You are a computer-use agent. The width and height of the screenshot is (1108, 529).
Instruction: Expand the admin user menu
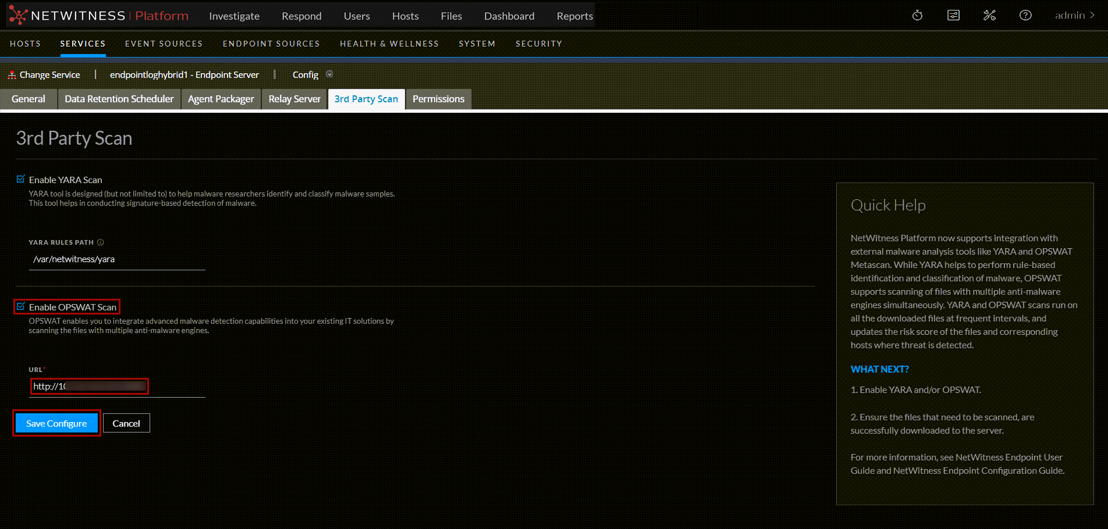coord(1074,16)
